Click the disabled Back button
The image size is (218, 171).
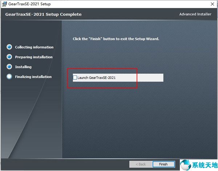point(141,164)
